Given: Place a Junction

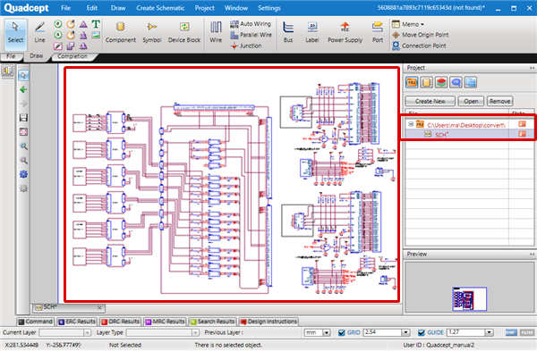Looking at the screenshot, I should point(246,46).
